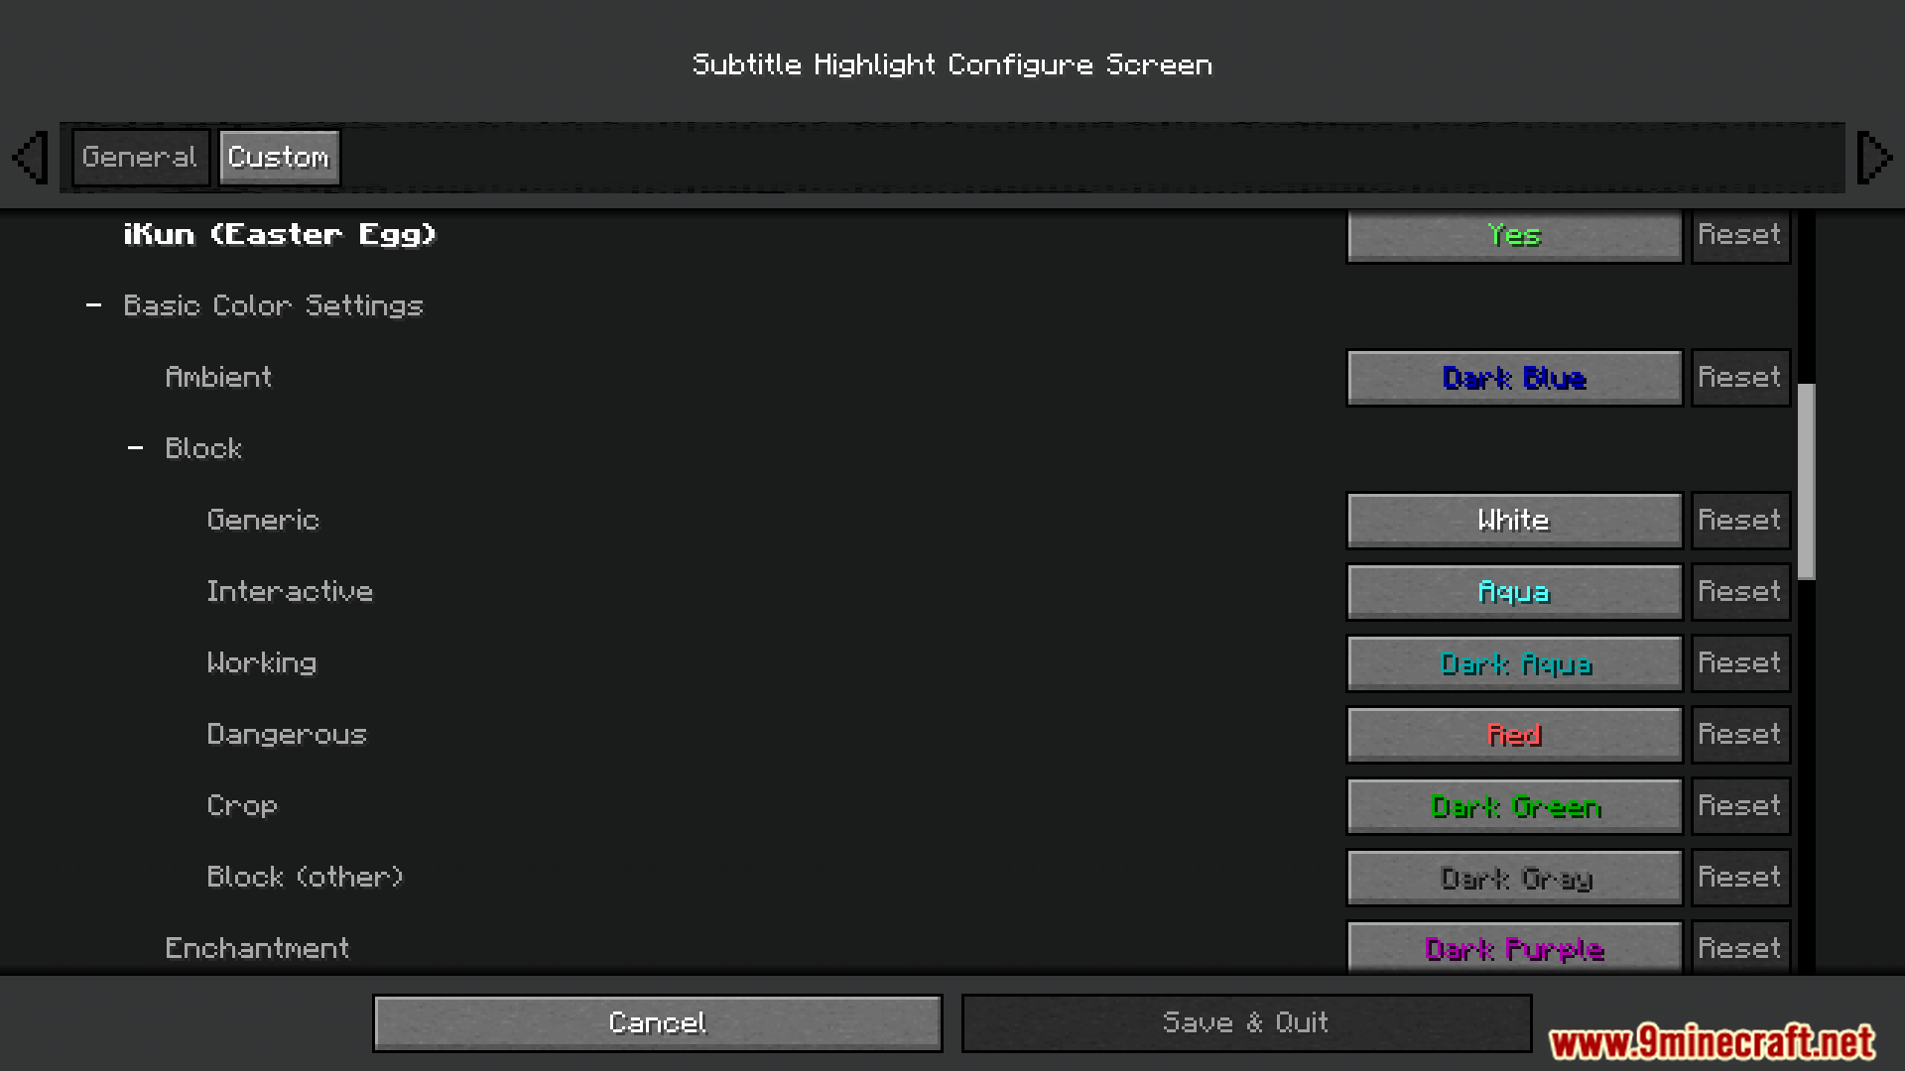Image resolution: width=1905 pixels, height=1071 pixels.
Task: Toggle the iKun Easter Egg Yes button
Action: click(x=1514, y=235)
